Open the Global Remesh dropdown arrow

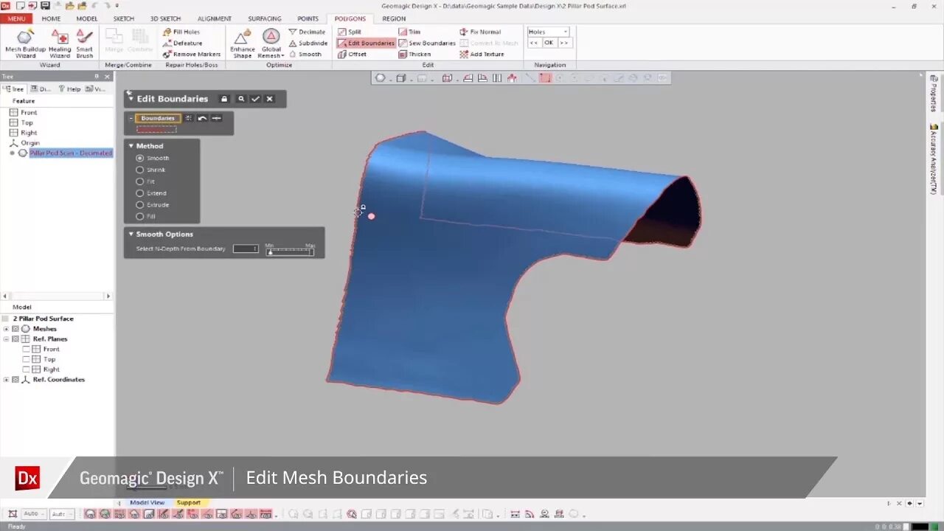(282, 56)
